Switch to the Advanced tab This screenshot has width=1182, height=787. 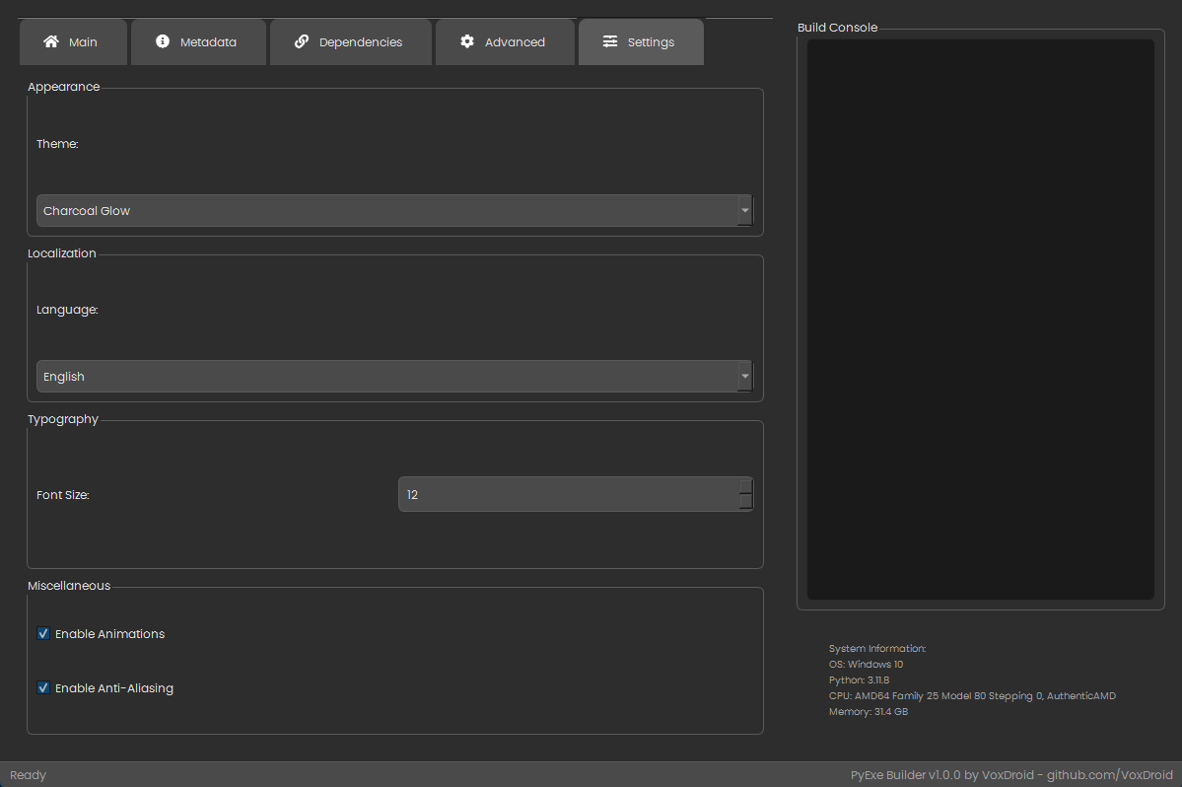point(505,41)
